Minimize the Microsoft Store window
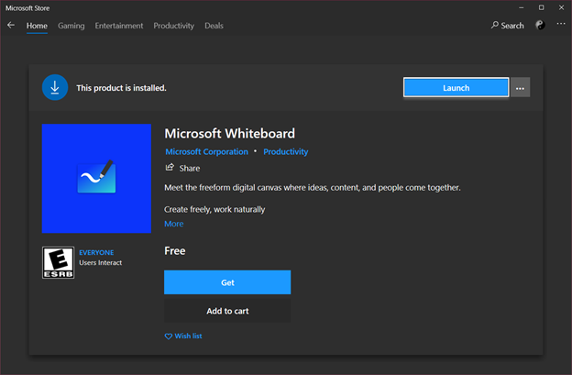Image resolution: width=572 pixels, height=375 pixels. (522, 7)
